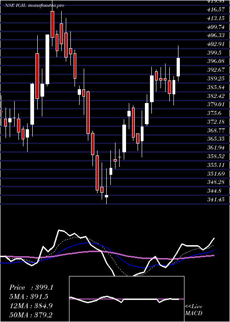Viewport: 230px width, 322px height.
Task: Click the 413.15 price axis label
Action: 217,18
